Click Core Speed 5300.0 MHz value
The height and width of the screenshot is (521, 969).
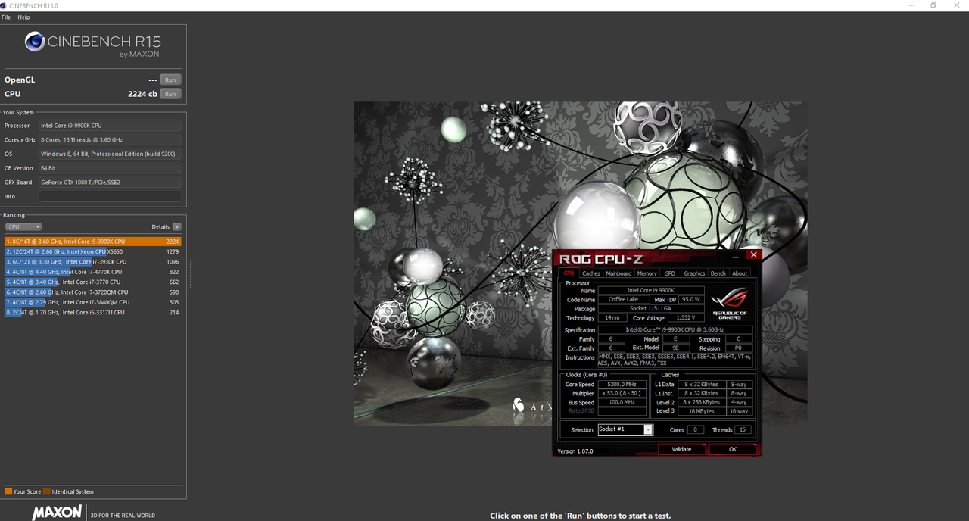[622, 385]
